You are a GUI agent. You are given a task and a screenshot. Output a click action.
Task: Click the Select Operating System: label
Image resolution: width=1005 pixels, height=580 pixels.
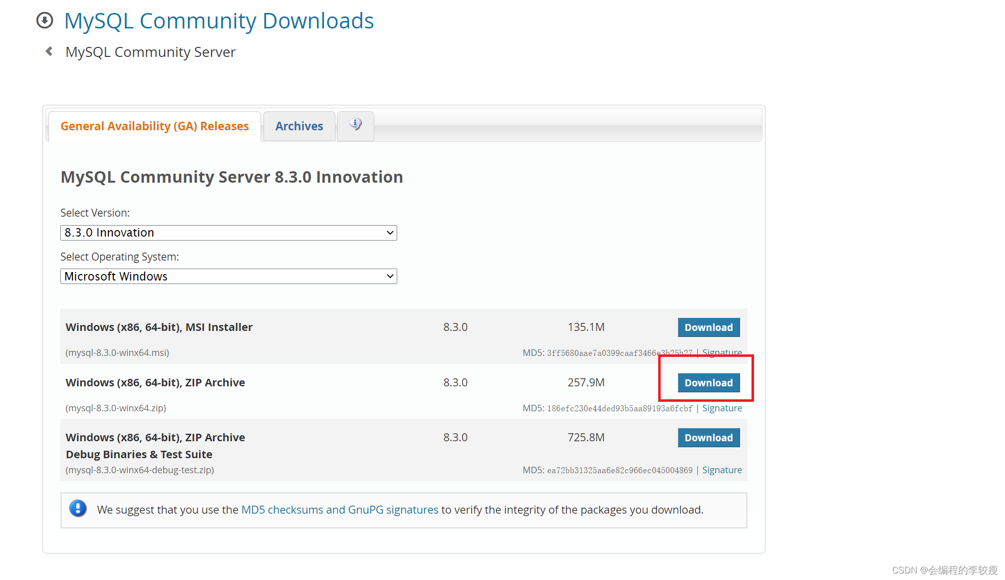tap(120, 257)
